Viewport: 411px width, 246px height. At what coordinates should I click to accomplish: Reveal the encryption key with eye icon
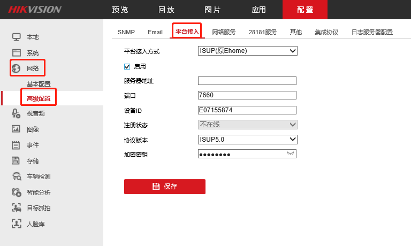[x=290, y=153]
